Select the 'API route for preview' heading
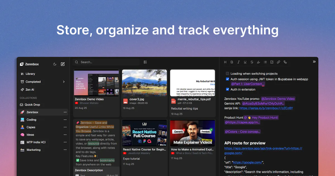 pyautogui.click(x=245, y=143)
